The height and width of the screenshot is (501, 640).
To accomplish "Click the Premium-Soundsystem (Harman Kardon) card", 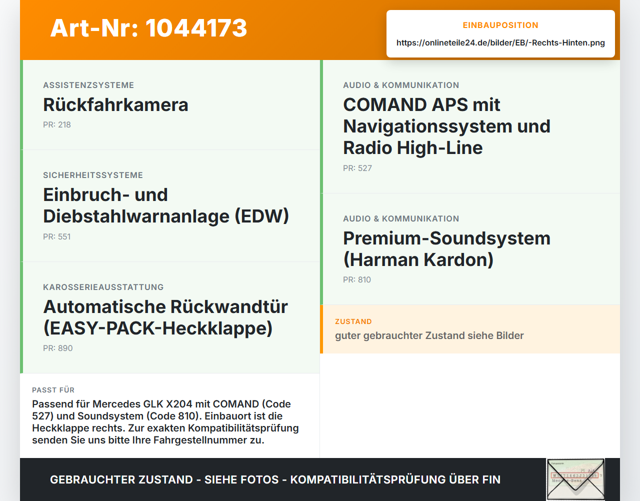I will 470,249.
